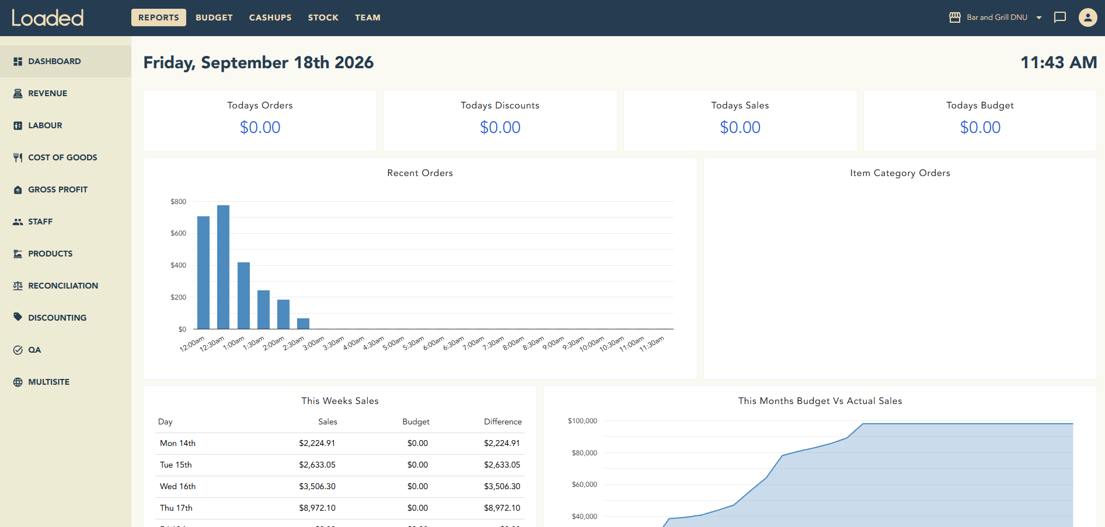Open the user profile avatar icon
Viewport: 1105px width, 527px height.
point(1088,17)
